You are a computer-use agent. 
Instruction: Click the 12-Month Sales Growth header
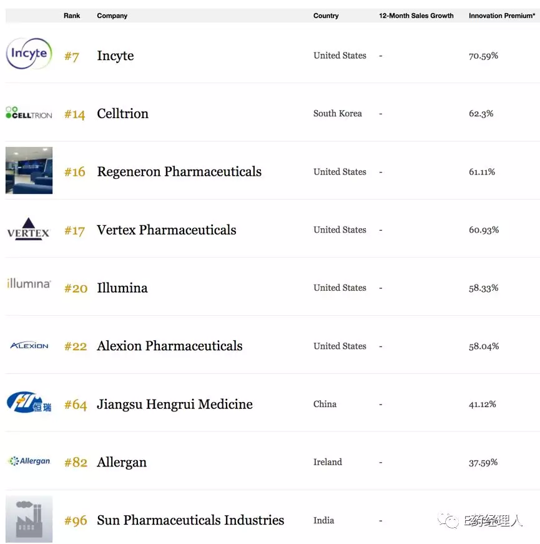[416, 16]
